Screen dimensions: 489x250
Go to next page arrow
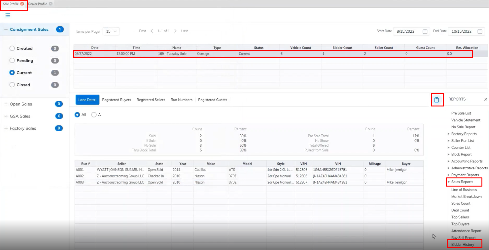pyautogui.click(x=175, y=31)
